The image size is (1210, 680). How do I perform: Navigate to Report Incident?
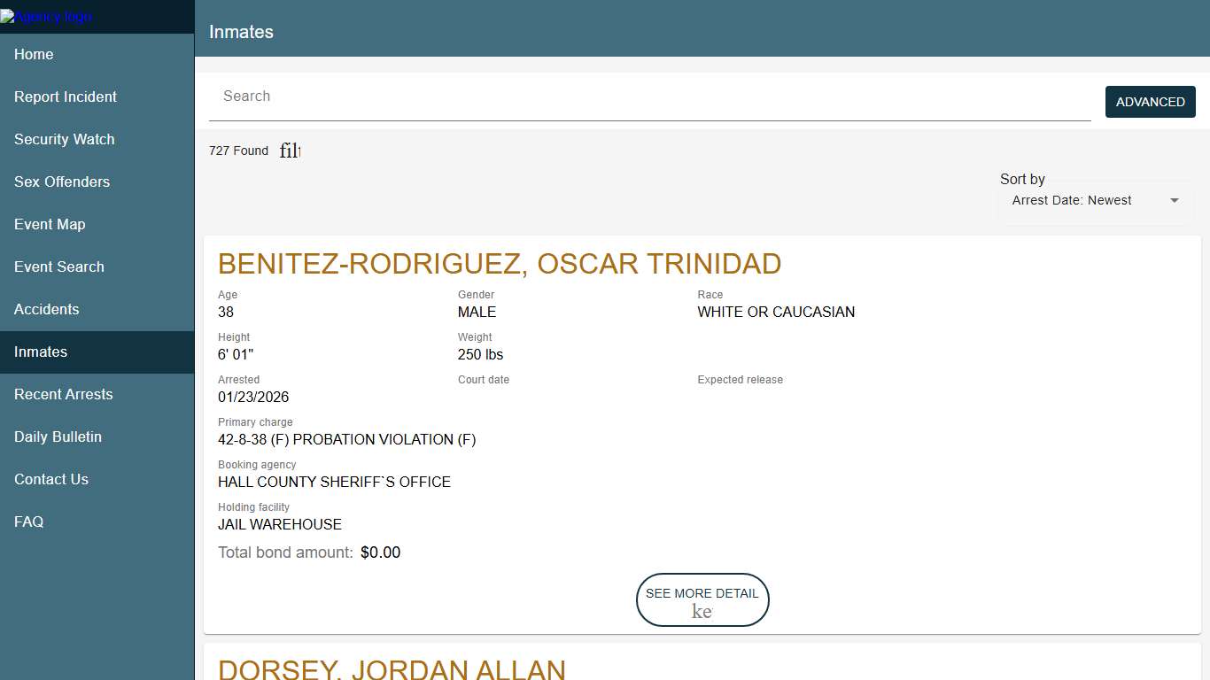[x=66, y=97]
